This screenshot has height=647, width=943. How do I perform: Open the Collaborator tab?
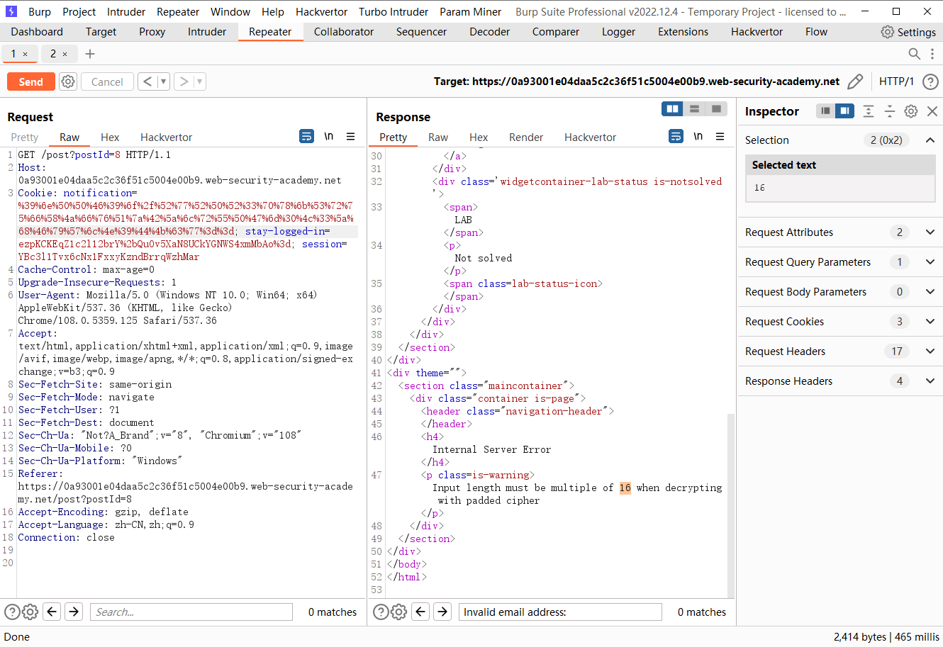coord(343,32)
